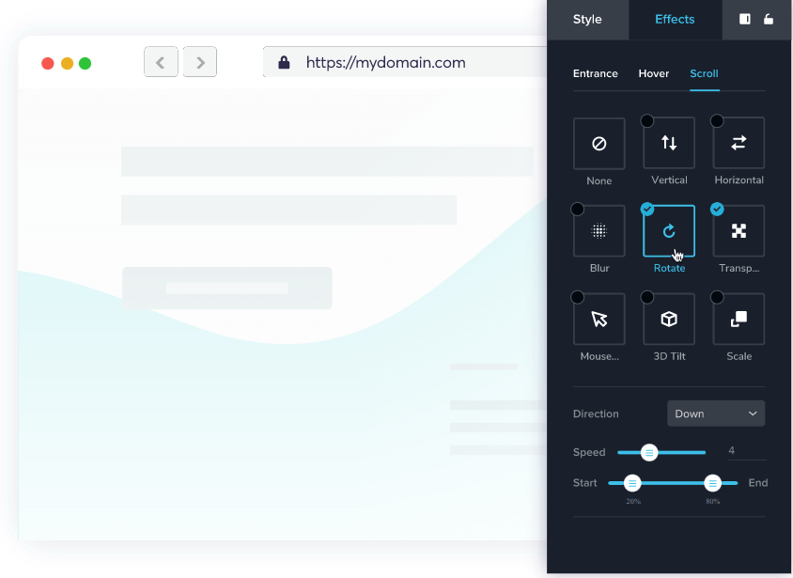The height and width of the screenshot is (578, 793).
Task: Choose the Horizontal scroll effect icon
Action: coord(739,143)
